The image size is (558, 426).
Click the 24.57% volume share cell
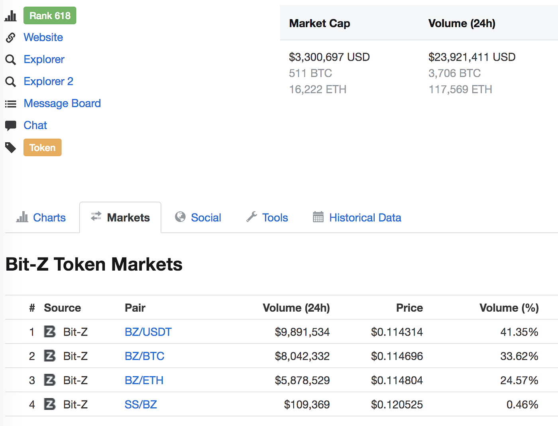519,381
